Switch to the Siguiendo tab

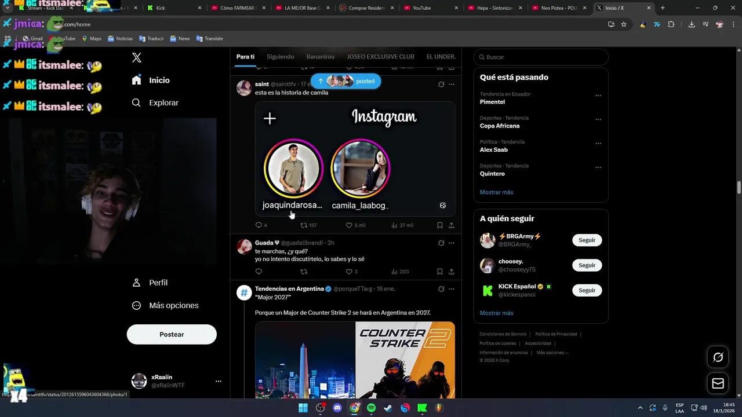280,57
